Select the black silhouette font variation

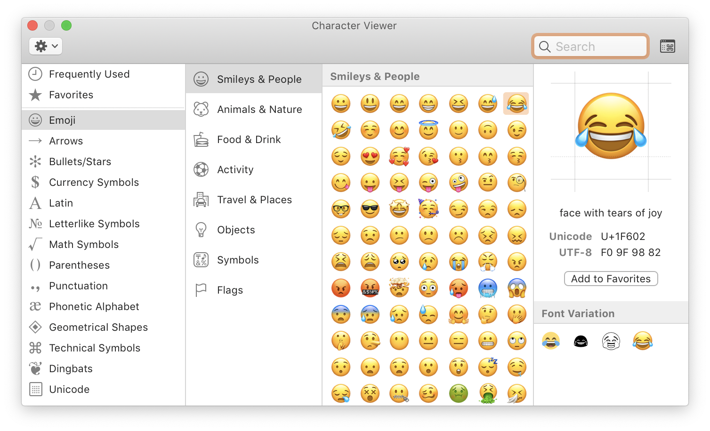(581, 341)
